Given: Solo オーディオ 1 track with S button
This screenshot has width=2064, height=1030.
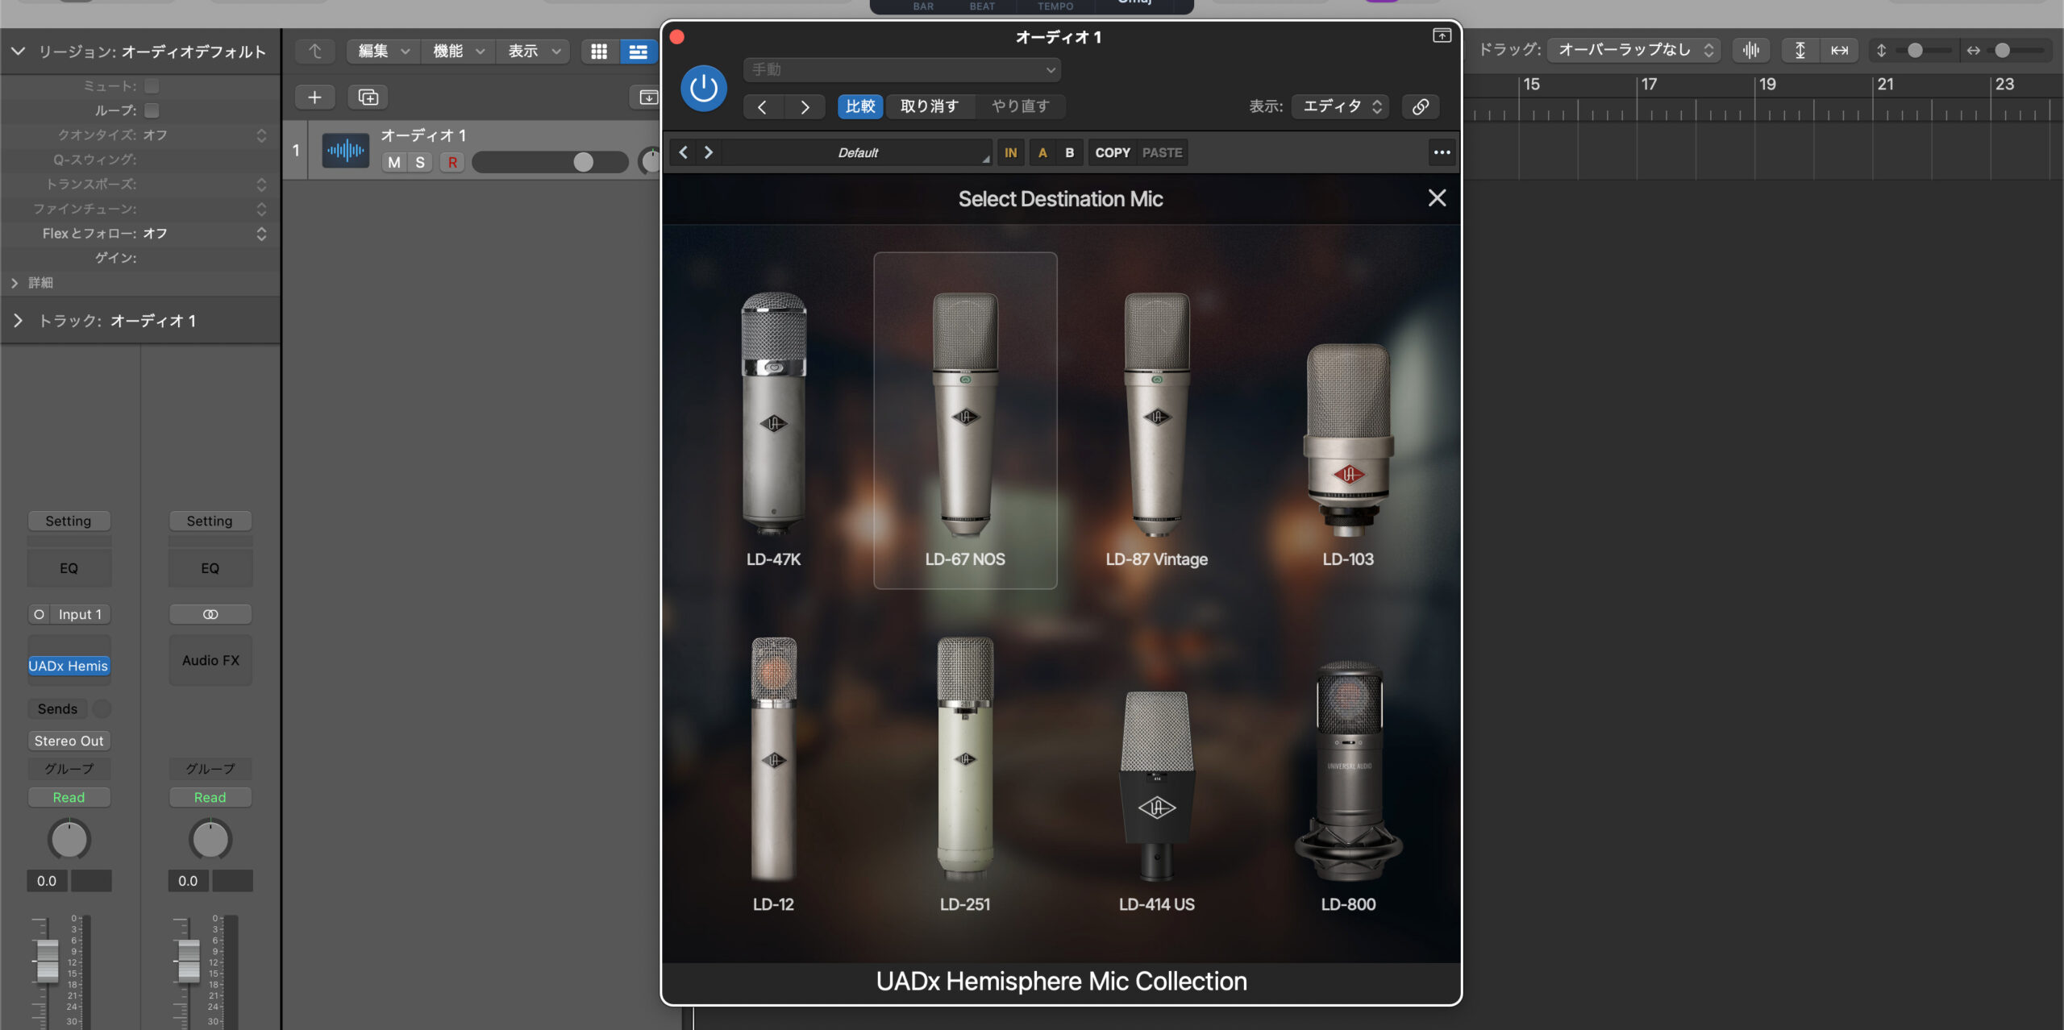Looking at the screenshot, I should [420, 162].
